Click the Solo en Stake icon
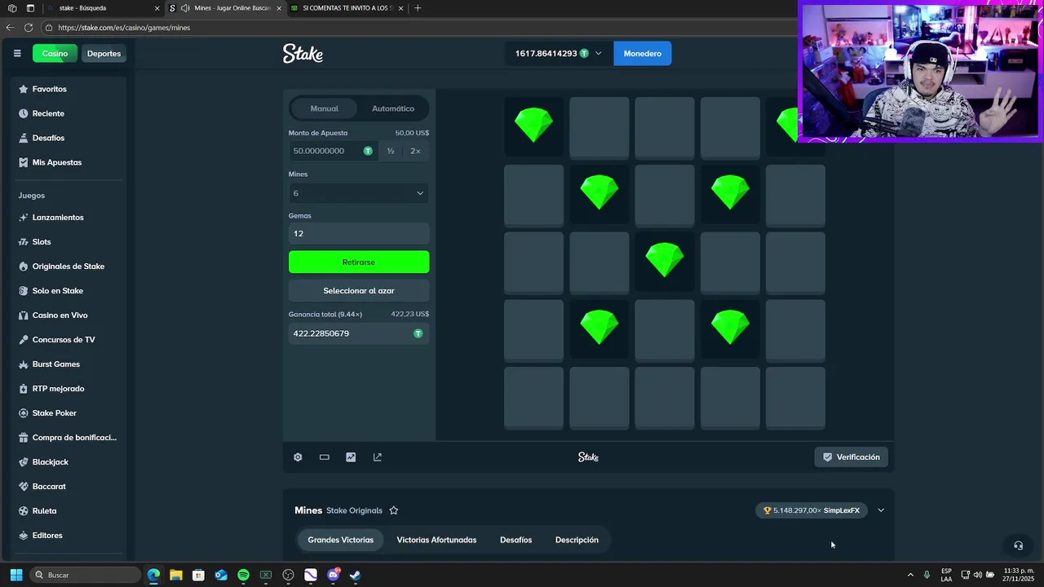 (23, 291)
